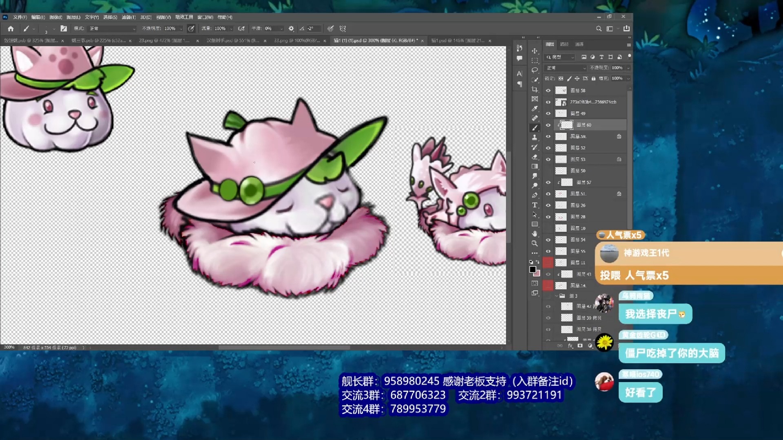Screen dimensions: 783x440
Task: Click the Home button in options bar
Action: pos(11,29)
